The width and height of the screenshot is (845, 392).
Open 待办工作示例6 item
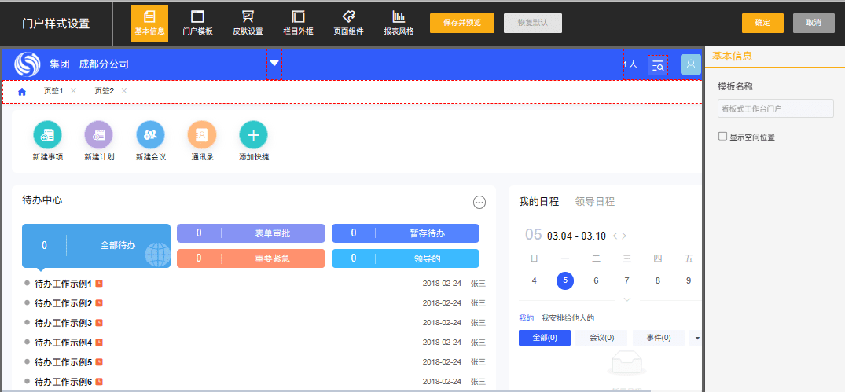point(64,382)
